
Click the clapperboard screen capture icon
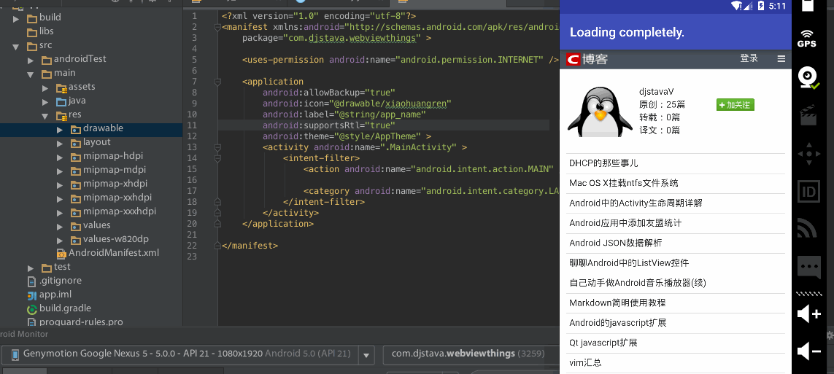click(x=808, y=115)
